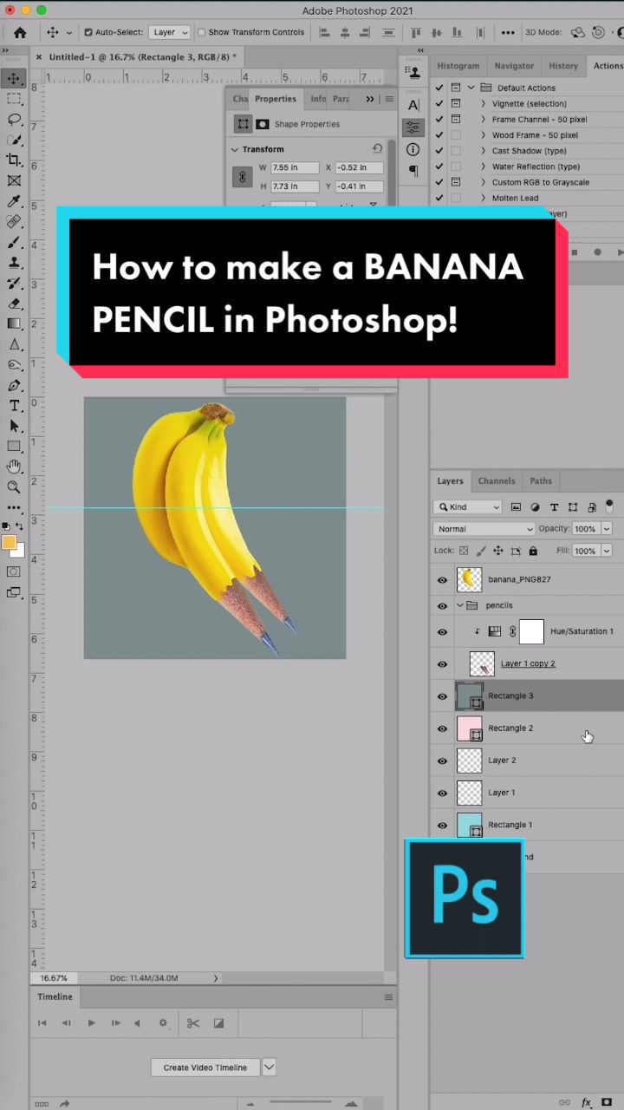624x1110 pixels.
Task: Select the Pen tool
Action: (14, 385)
